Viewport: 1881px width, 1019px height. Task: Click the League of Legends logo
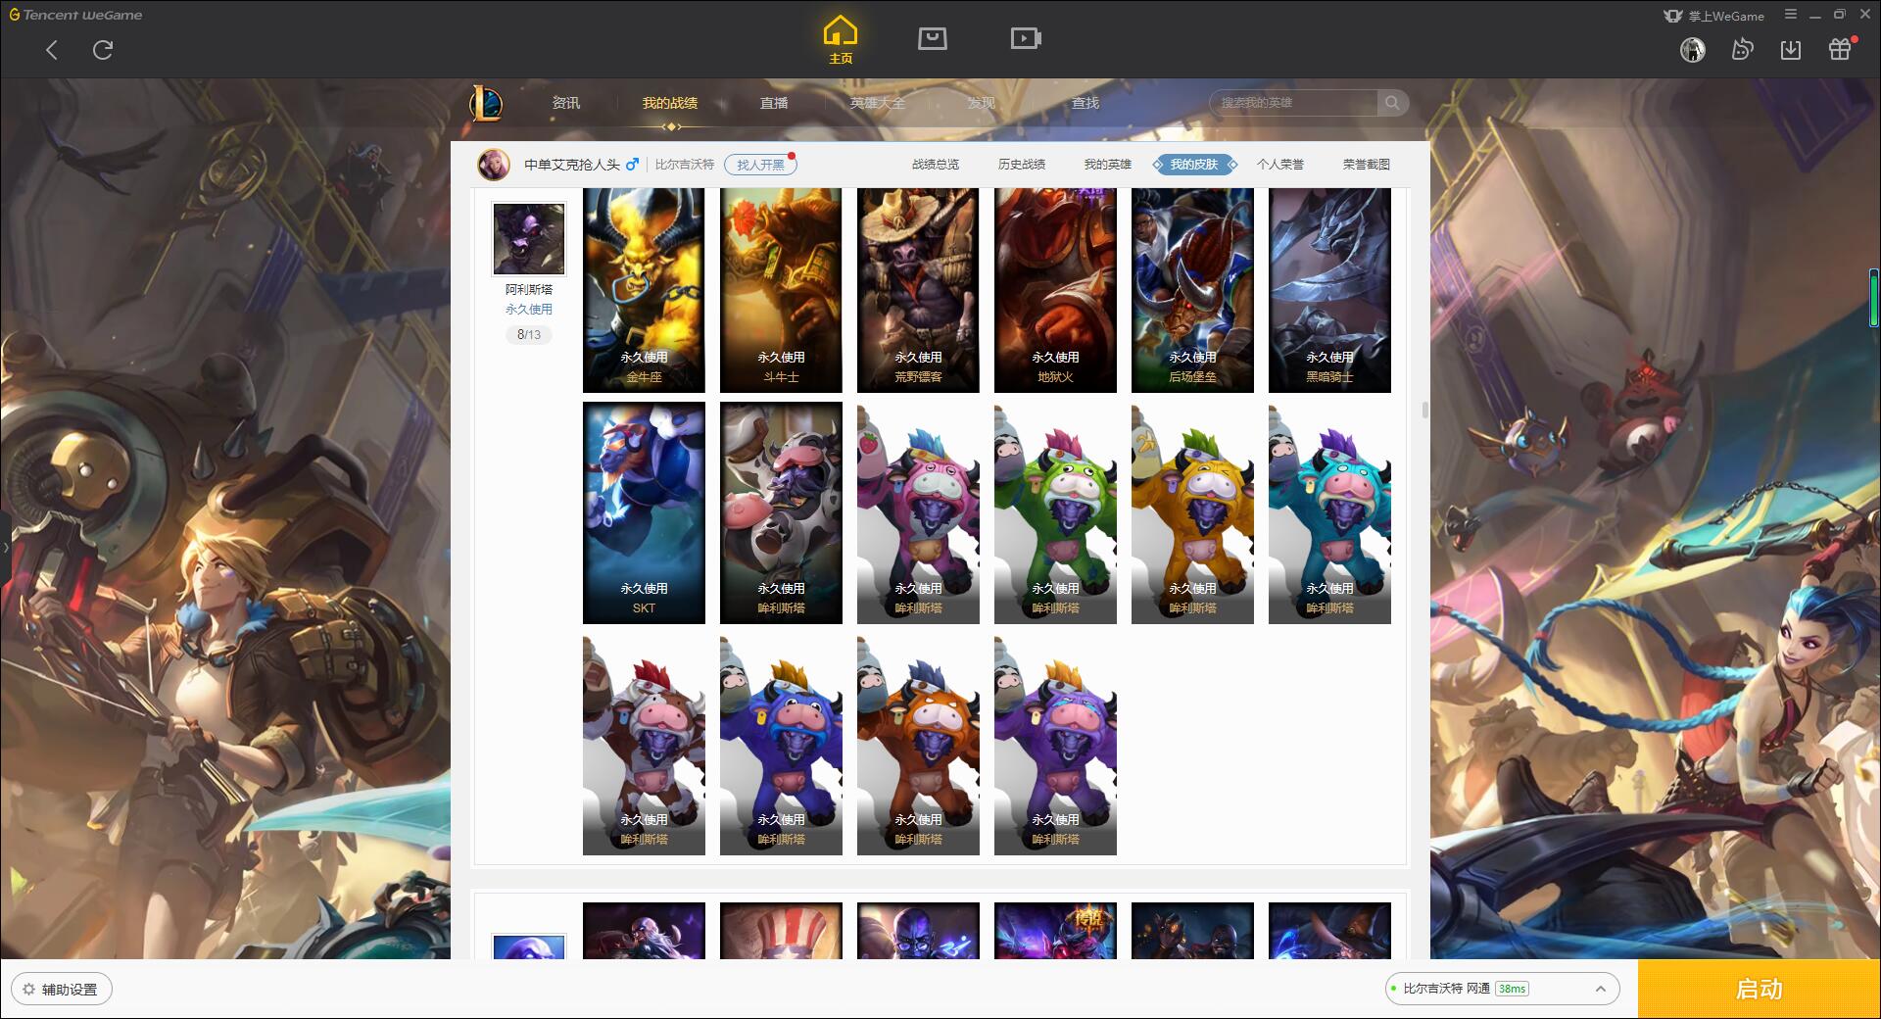pos(486,103)
